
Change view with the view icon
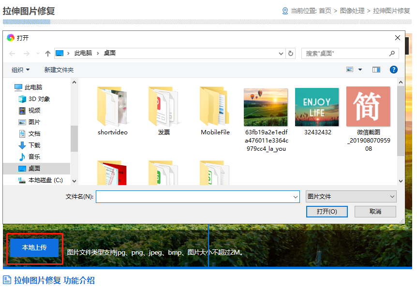tap(350, 70)
